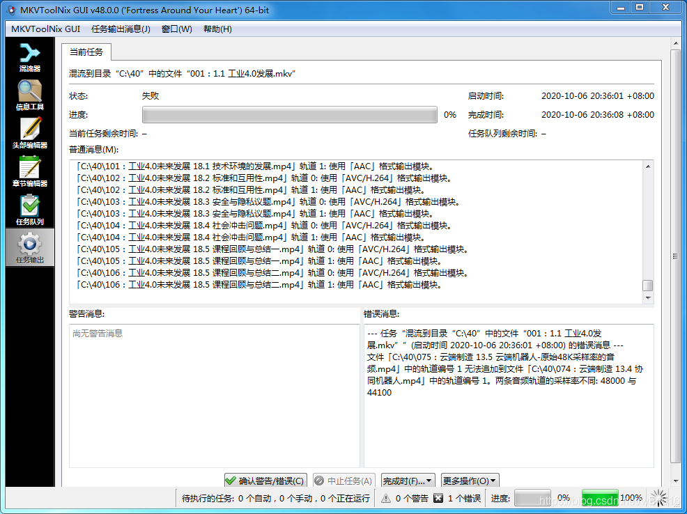This screenshot has height=514, width=687.
Task: Click the status value 失败
Action: point(150,96)
